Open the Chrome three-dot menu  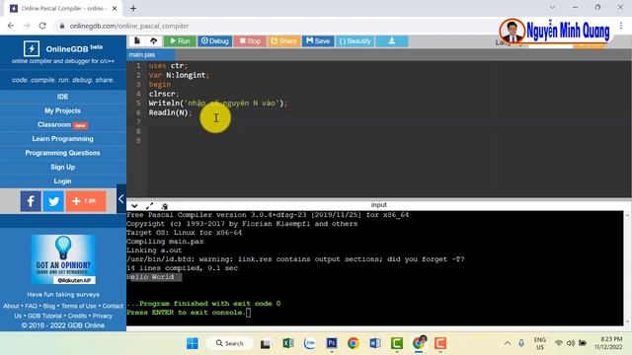pyautogui.click(x=621, y=26)
